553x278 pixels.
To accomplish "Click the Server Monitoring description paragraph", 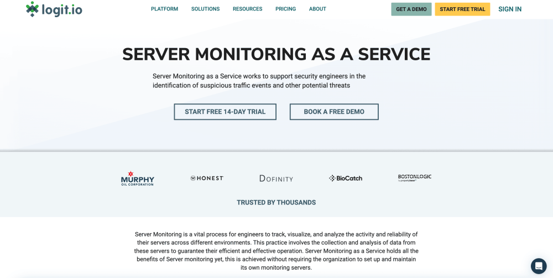I will pyautogui.click(x=276, y=251).
